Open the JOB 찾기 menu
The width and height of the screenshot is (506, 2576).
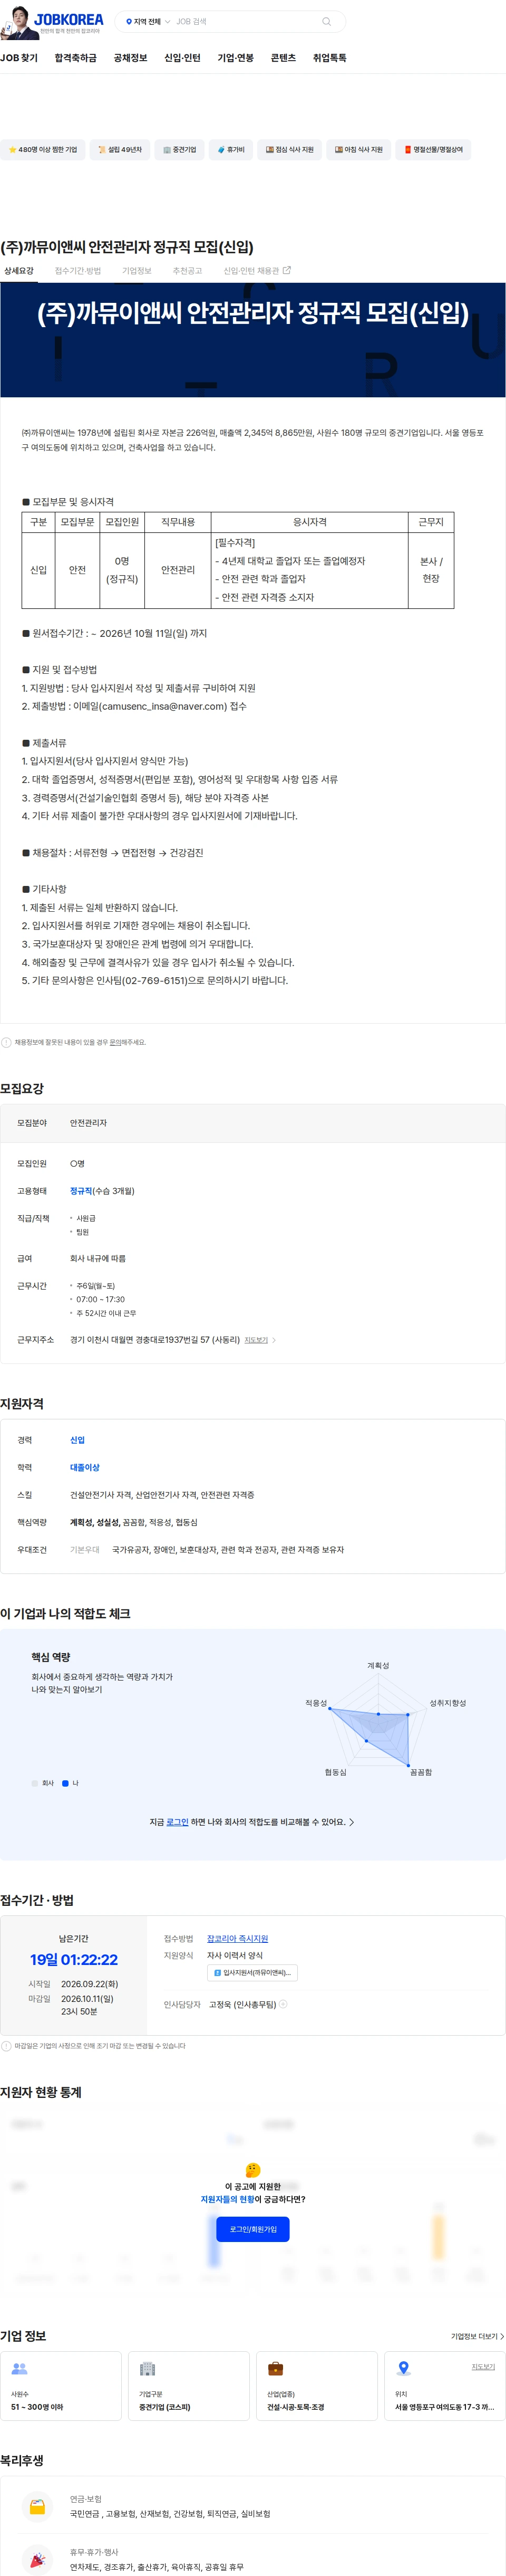19,58
